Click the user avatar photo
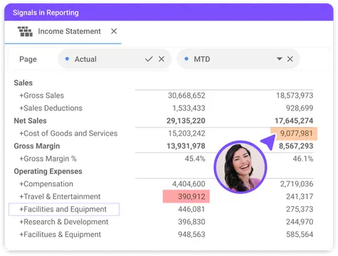The image size is (338, 256). point(241,167)
